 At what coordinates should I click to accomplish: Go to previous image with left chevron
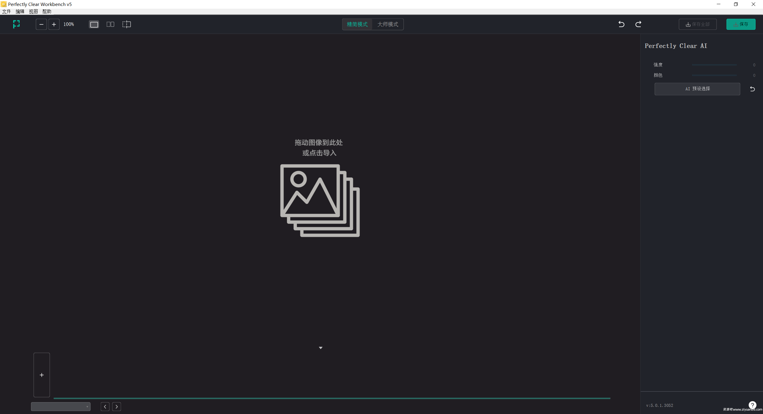pyautogui.click(x=105, y=407)
